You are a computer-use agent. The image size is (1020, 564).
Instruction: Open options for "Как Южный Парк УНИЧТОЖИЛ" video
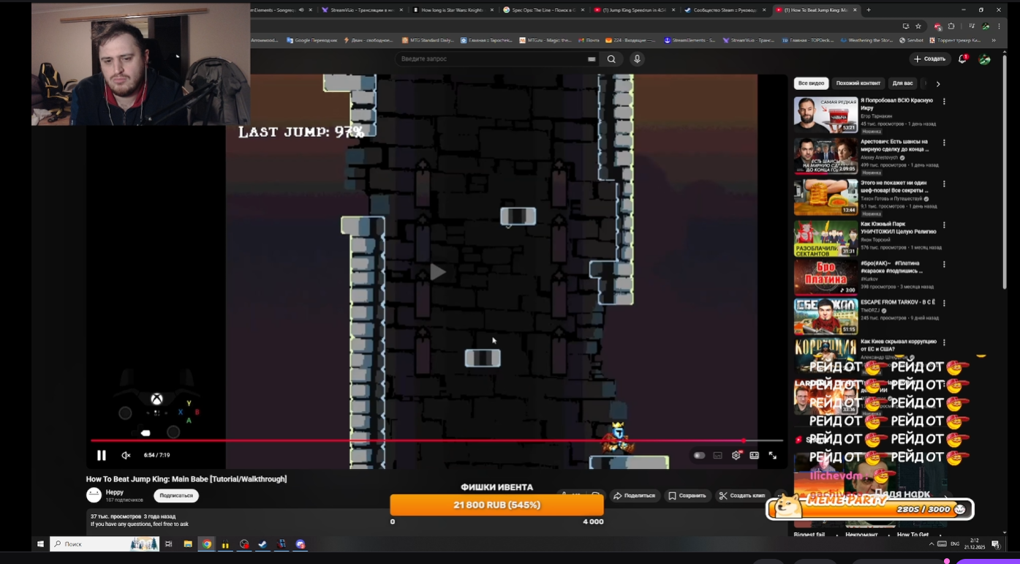point(944,225)
